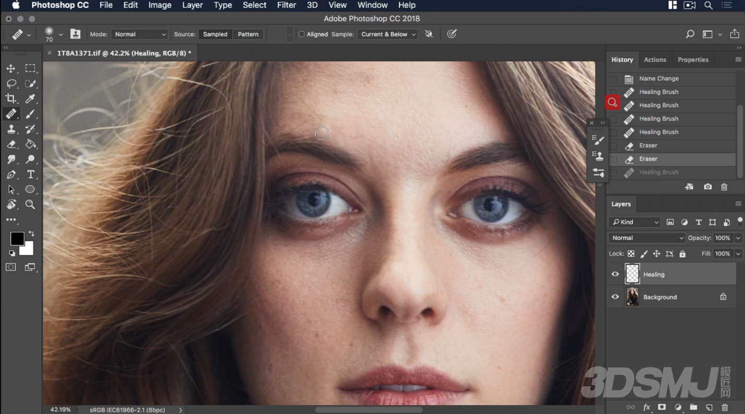The height and width of the screenshot is (414, 745).
Task: Open the Opacity slider dropdown arrow
Action: (x=738, y=238)
